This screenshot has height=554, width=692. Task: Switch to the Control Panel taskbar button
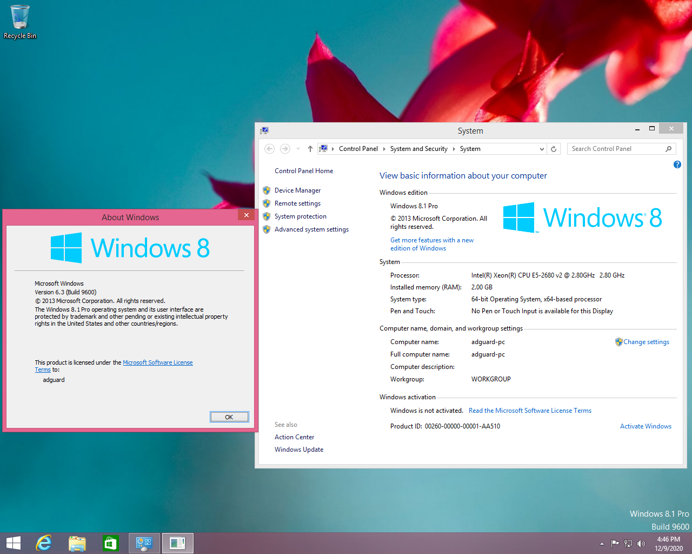(x=144, y=543)
